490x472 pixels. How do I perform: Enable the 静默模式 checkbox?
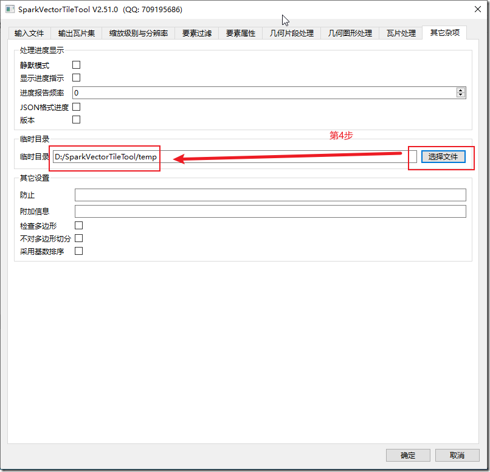click(x=76, y=64)
